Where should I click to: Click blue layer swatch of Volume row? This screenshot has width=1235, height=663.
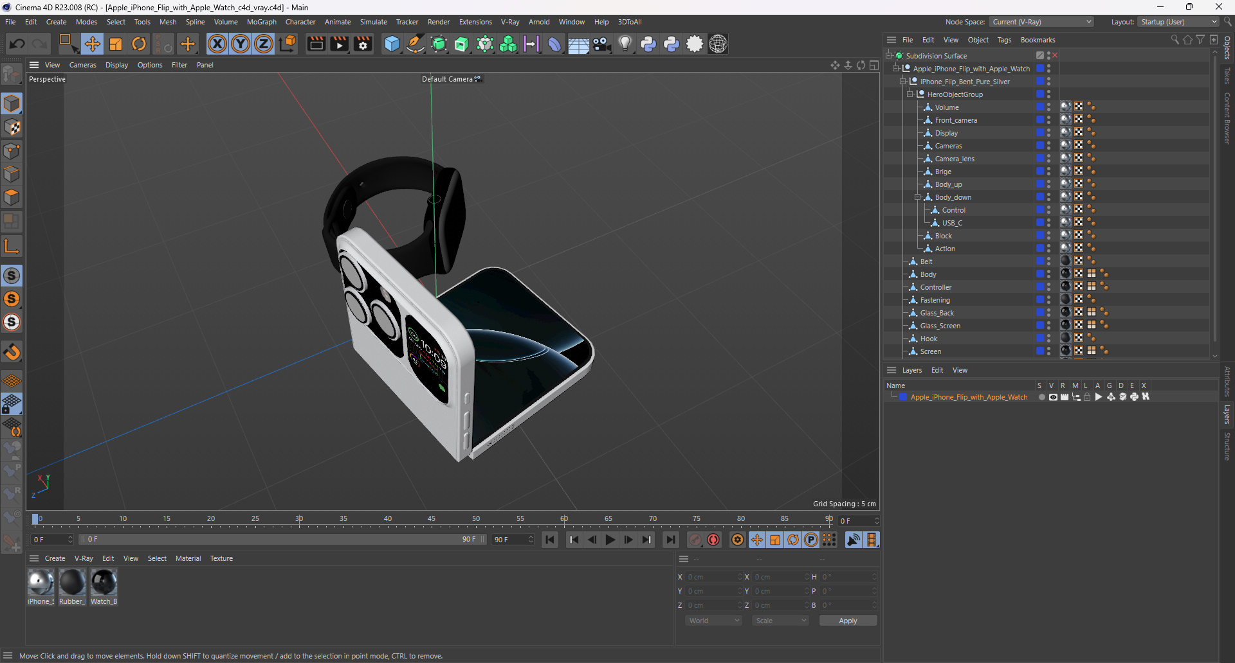(1039, 107)
